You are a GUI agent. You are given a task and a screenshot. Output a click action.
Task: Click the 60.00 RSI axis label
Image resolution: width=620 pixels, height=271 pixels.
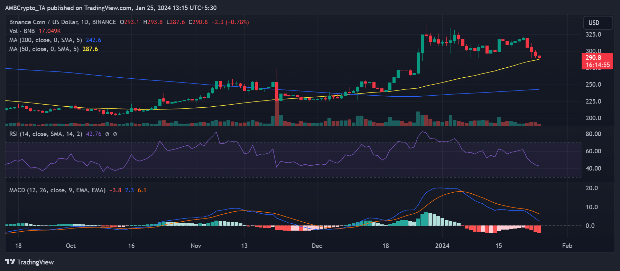click(593, 151)
